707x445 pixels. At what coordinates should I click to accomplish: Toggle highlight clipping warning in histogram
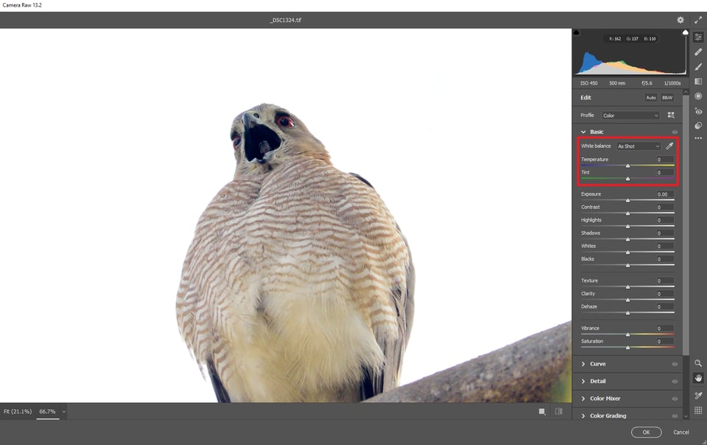[686, 32]
